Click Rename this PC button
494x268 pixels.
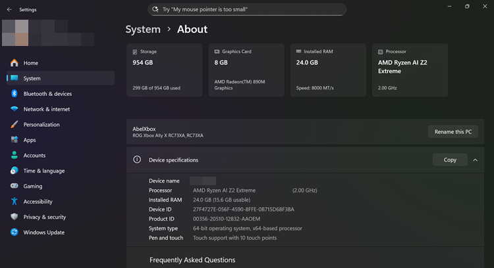[x=453, y=131]
